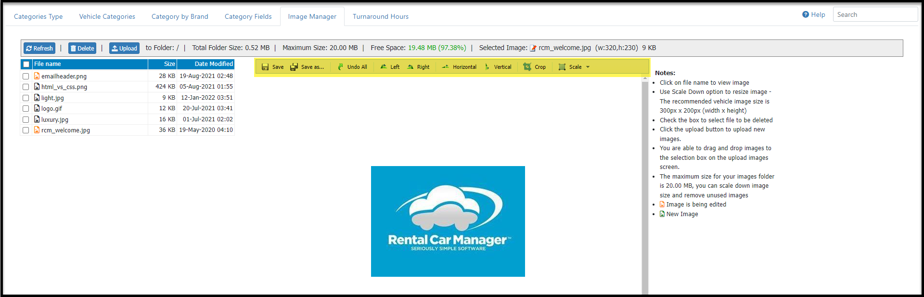Rotate image Right
The image size is (924, 297).
click(418, 67)
